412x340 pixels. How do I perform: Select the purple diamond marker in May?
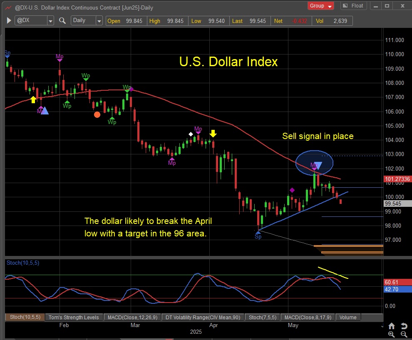292,190
